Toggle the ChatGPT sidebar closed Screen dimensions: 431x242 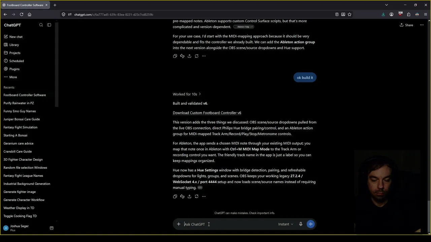(x=49, y=25)
